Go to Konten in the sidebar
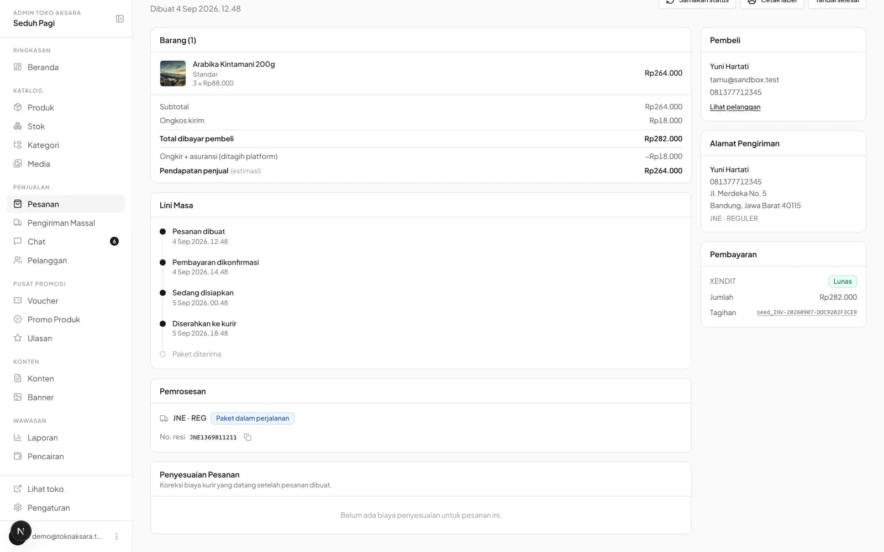Screen dimensions: 884x552 click(66, 379)
